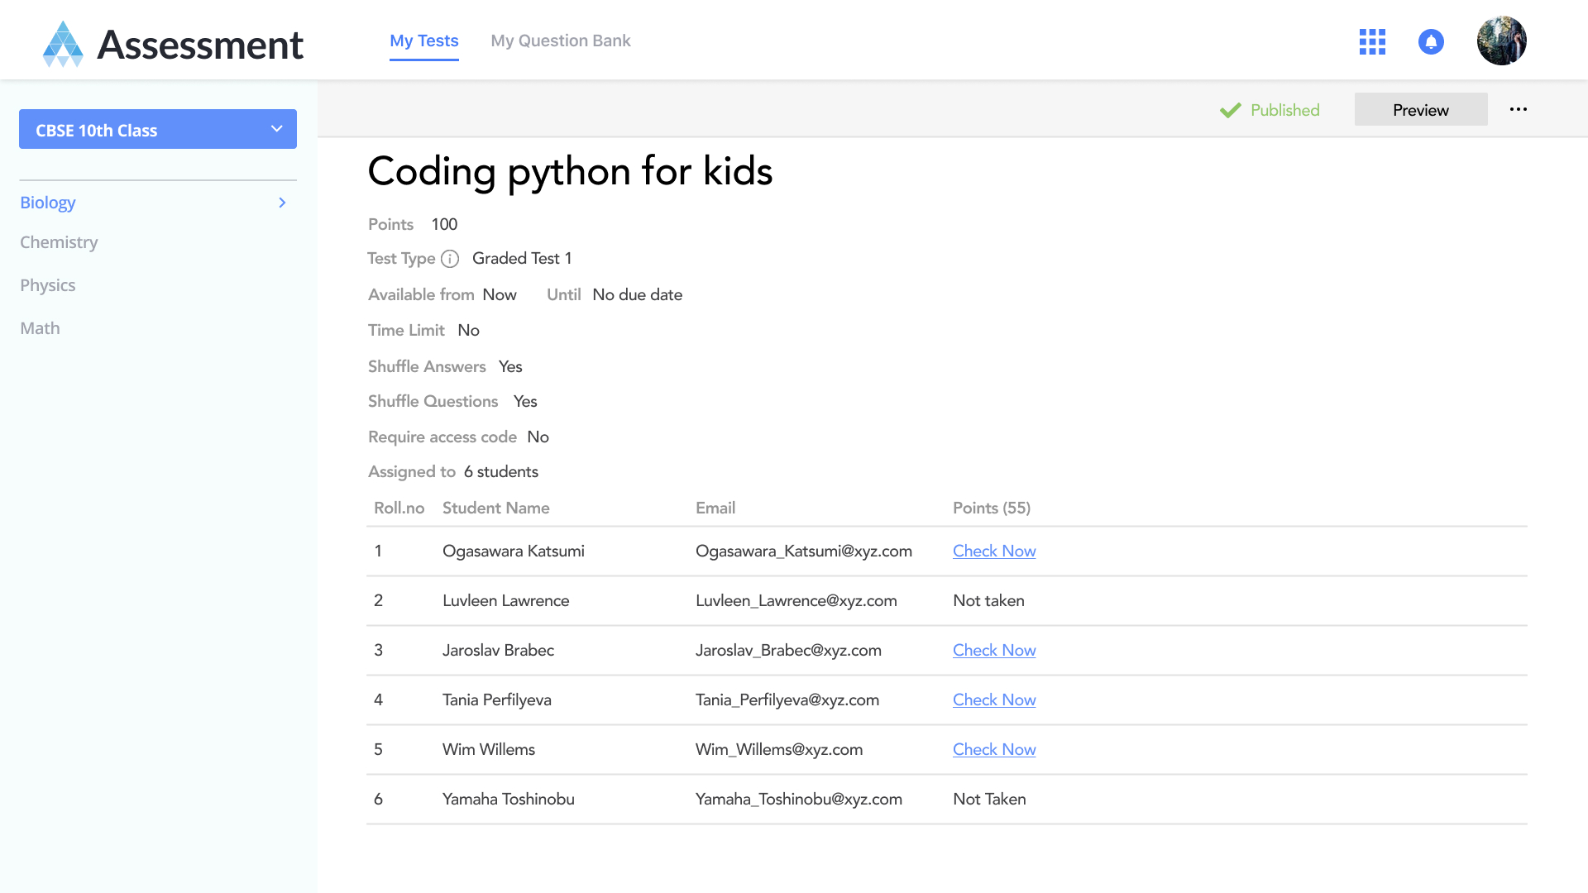1588x893 pixels.
Task: Click the green Published checkmark status
Action: point(1270,110)
